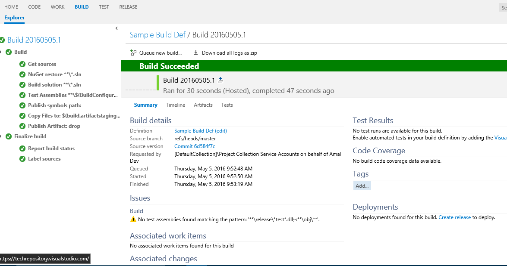
Task: Open the Timeline tab
Action: (176, 105)
